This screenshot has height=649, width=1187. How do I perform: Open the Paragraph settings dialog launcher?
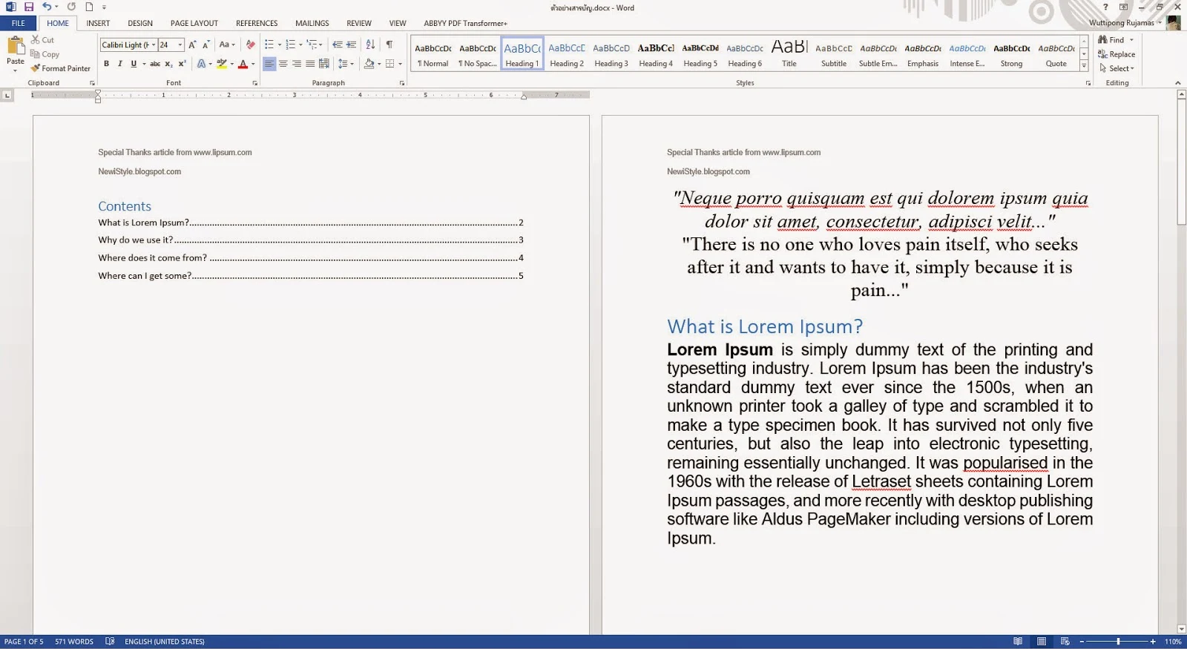click(x=401, y=83)
